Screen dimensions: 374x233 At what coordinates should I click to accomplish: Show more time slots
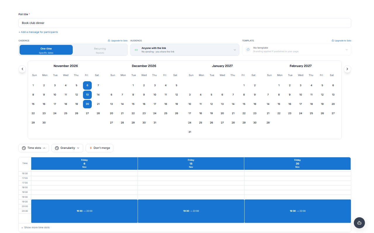point(35,227)
